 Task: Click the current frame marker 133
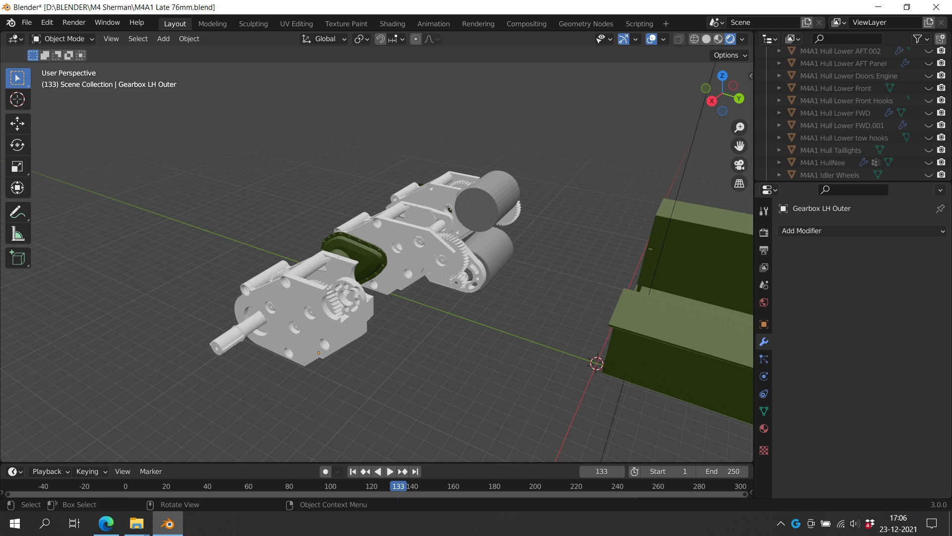coord(398,486)
